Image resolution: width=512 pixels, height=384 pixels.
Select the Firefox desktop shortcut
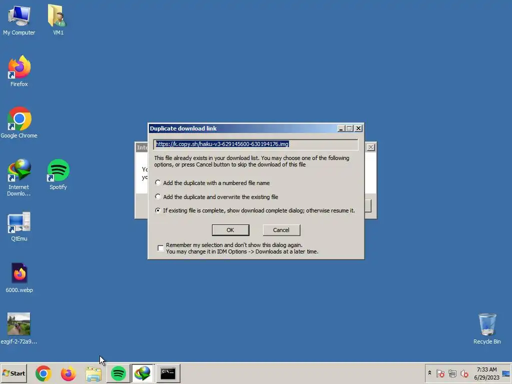point(19,71)
